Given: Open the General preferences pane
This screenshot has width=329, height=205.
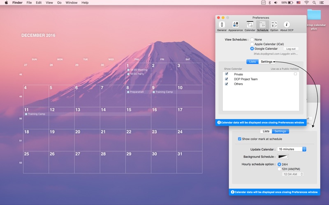Looking at the screenshot, I should point(222,26).
